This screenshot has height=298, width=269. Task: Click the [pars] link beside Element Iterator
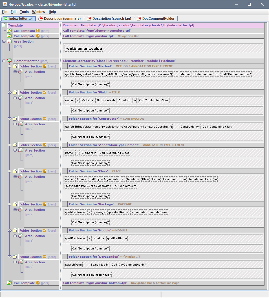pyautogui.click(x=44, y=61)
